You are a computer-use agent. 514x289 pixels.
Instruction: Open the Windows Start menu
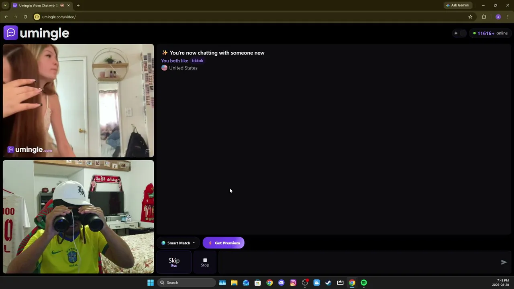pos(151,283)
